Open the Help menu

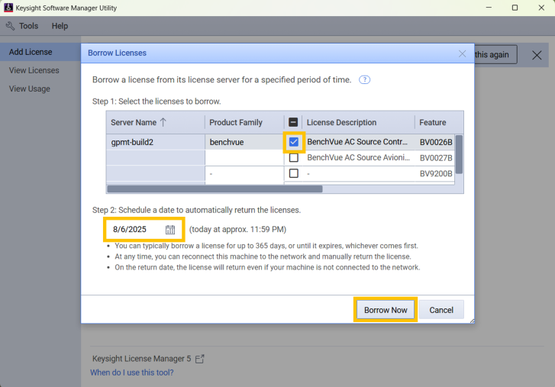tap(60, 26)
